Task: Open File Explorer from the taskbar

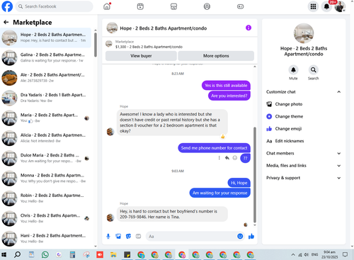Action: tap(113, 254)
